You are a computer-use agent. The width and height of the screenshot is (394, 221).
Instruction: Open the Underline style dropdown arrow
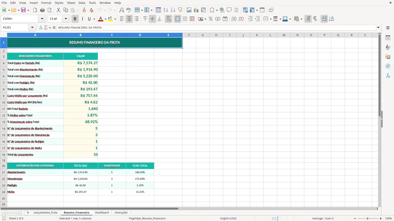pos(94,19)
